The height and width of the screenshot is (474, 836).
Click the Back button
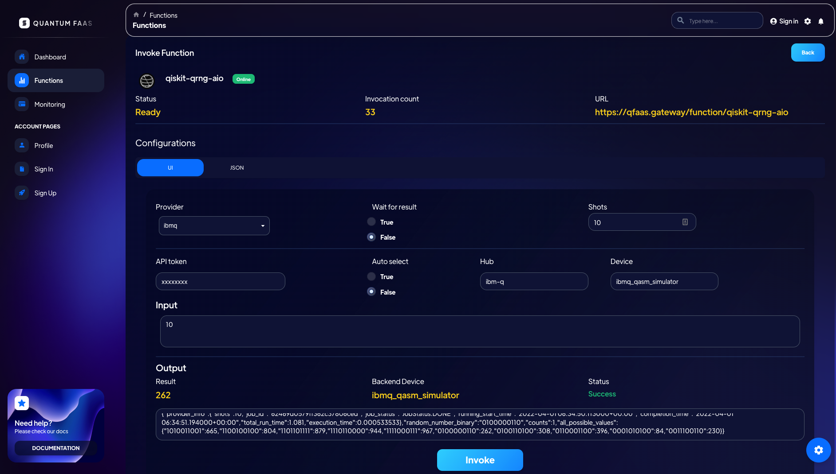pyautogui.click(x=808, y=52)
